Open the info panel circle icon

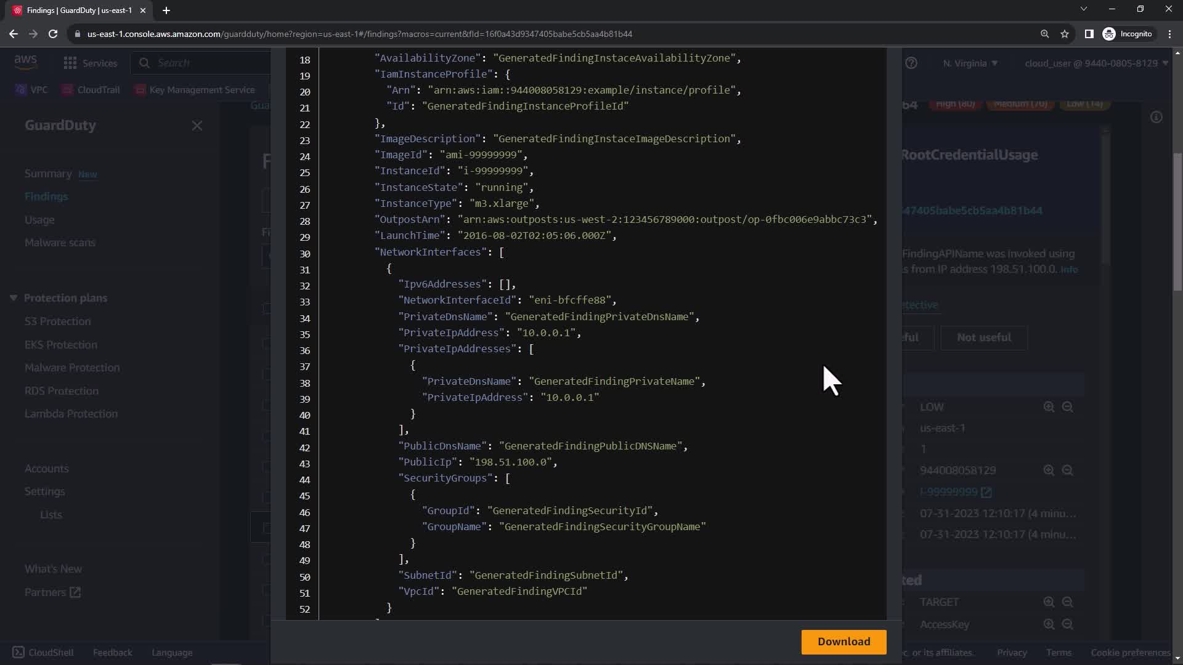point(1156,117)
